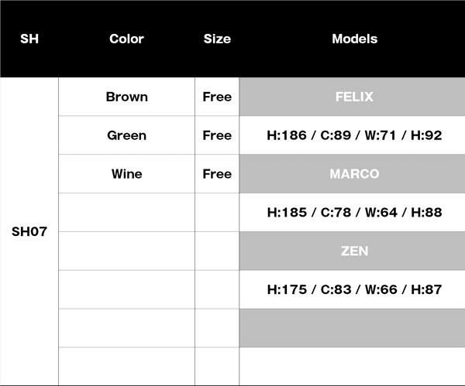Click the FELIX model name cell
Image resolution: width=465 pixels, height=386 pixels.
point(354,97)
